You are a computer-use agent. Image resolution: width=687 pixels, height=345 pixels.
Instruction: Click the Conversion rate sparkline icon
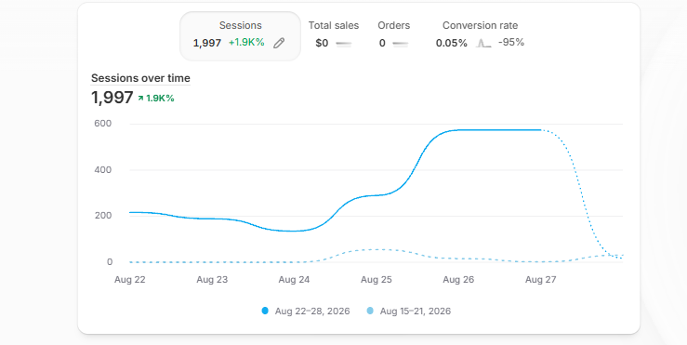pyautogui.click(x=483, y=43)
